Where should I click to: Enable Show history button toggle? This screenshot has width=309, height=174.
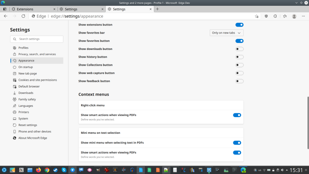[239, 57]
